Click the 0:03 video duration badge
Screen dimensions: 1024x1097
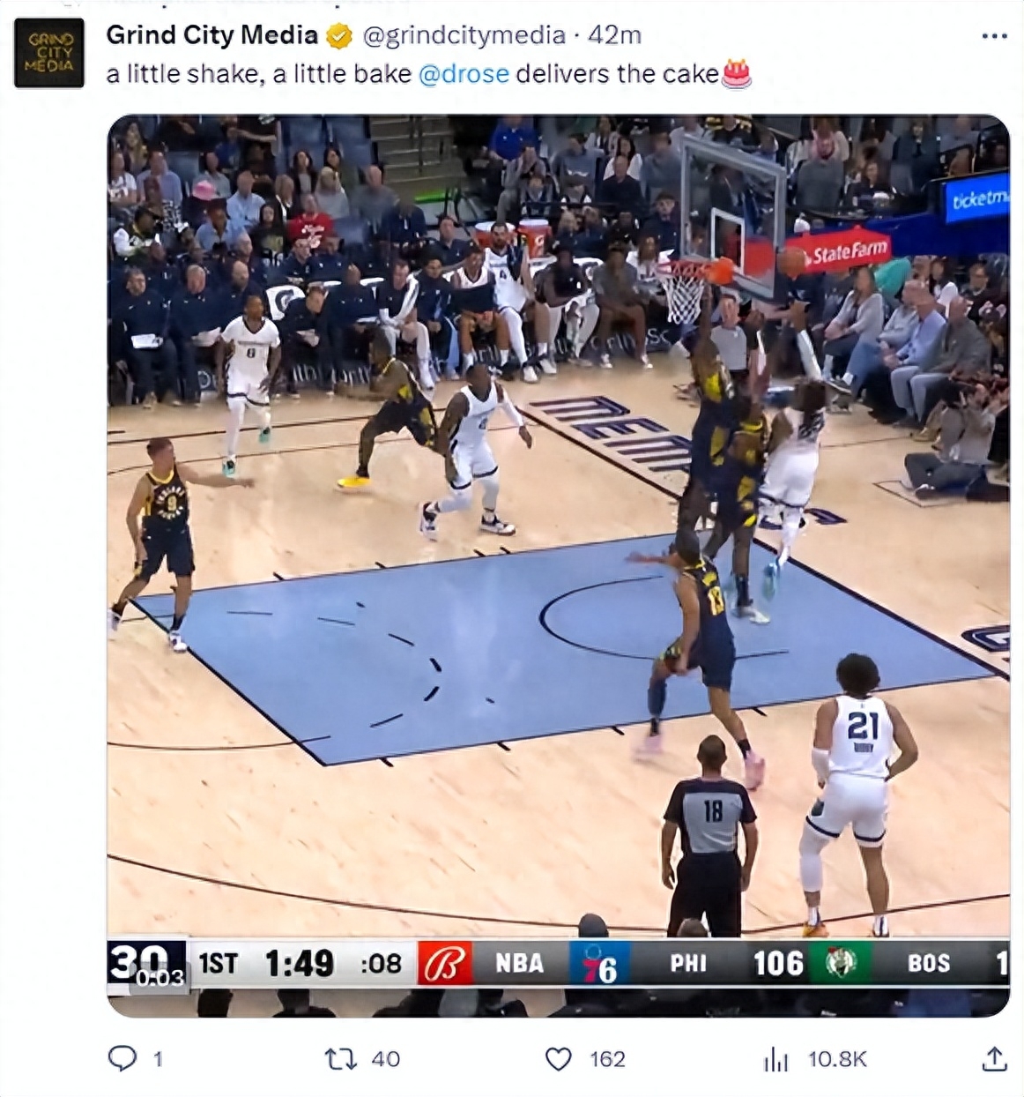tap(160, 977)
